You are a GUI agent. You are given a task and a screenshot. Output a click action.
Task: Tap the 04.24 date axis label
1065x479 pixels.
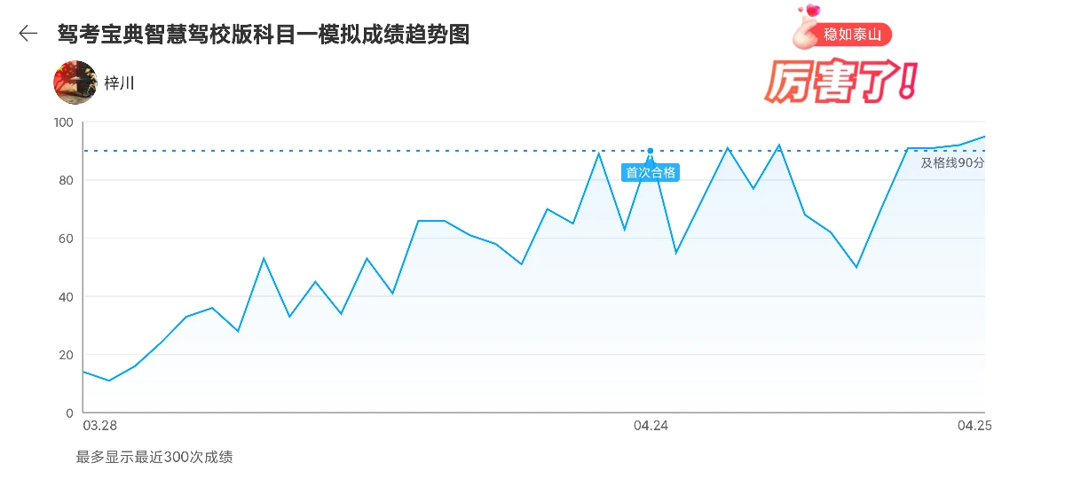(x=651, y=427)
